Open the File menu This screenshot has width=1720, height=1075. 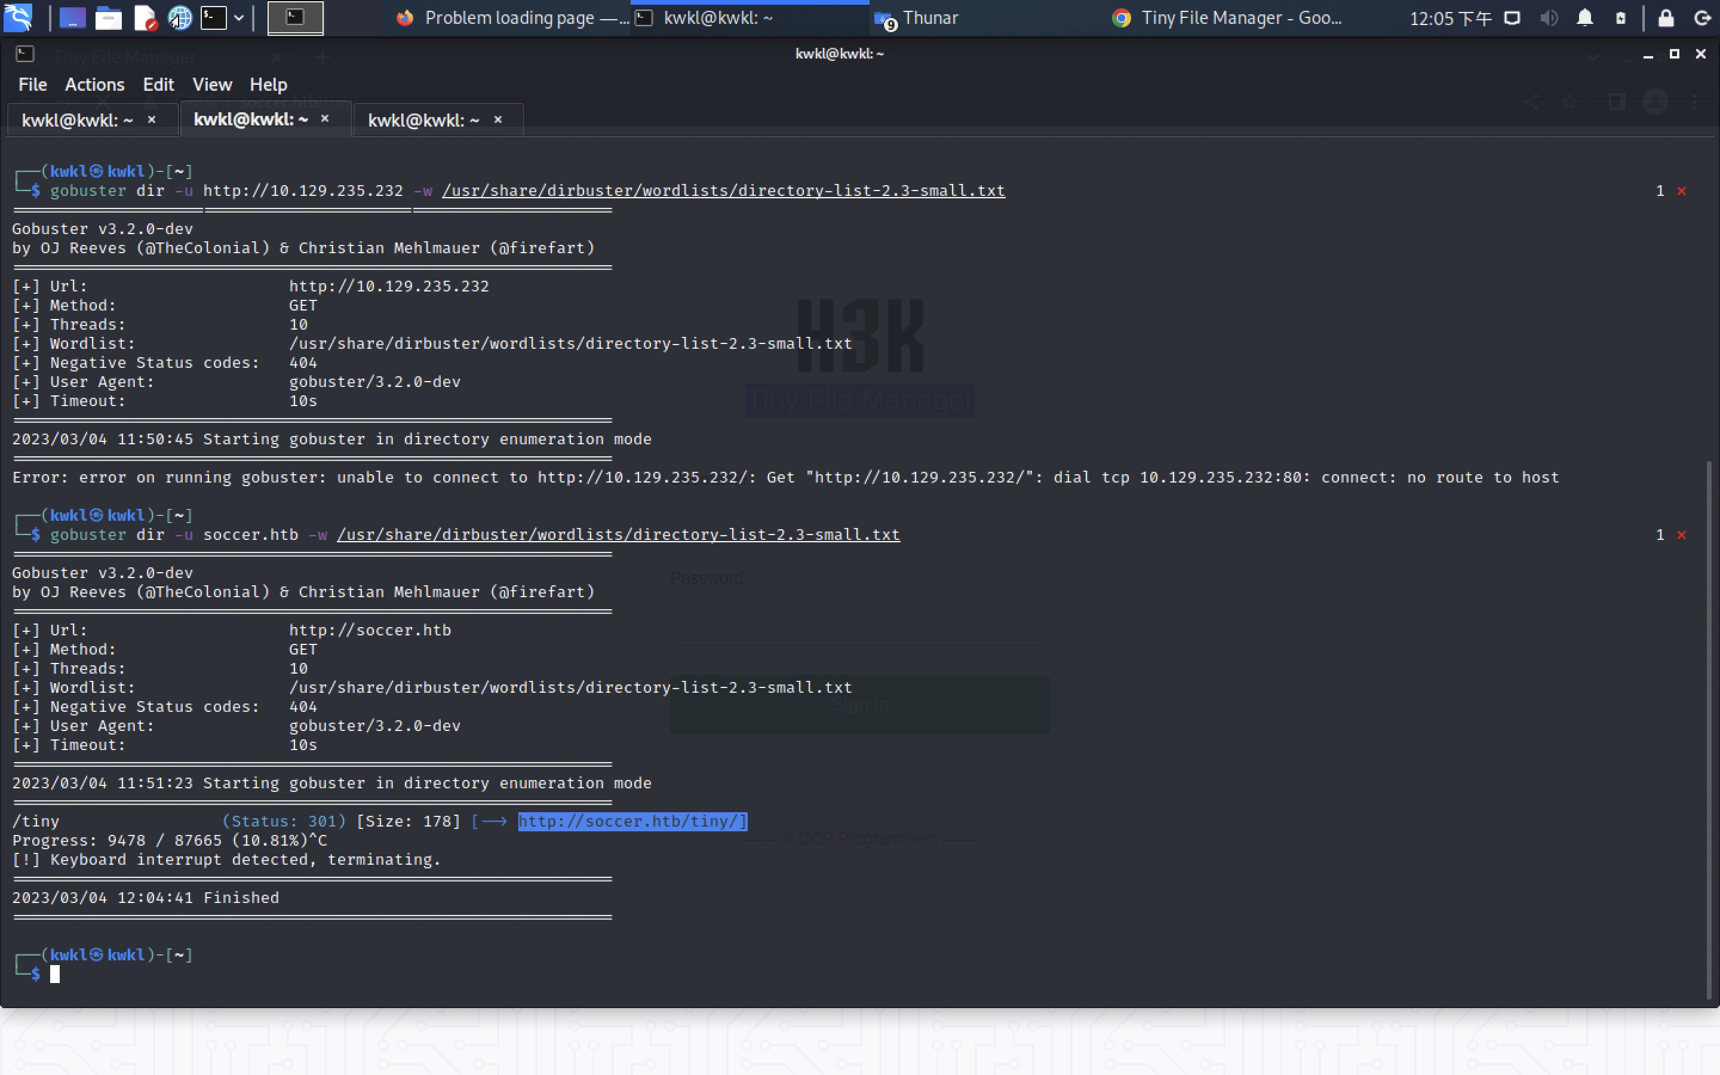click(32, 85)
